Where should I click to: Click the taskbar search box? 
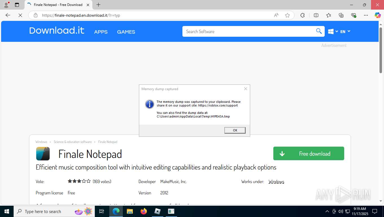click(54, 211)
